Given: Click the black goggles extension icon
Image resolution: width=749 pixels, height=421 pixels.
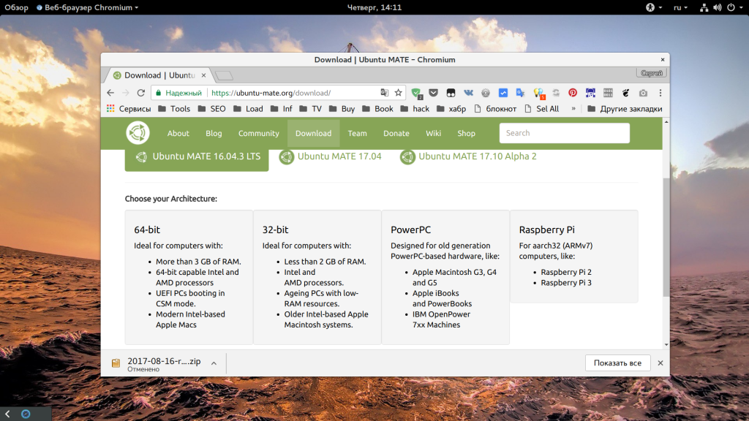Looking at the screenshot, I should point(451,93).
